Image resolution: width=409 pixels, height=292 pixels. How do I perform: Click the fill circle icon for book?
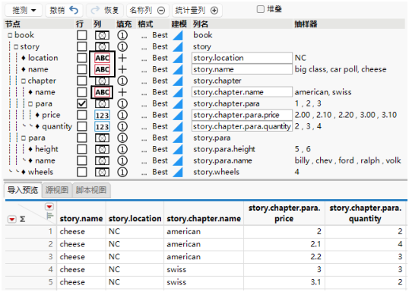coord(122,35)
